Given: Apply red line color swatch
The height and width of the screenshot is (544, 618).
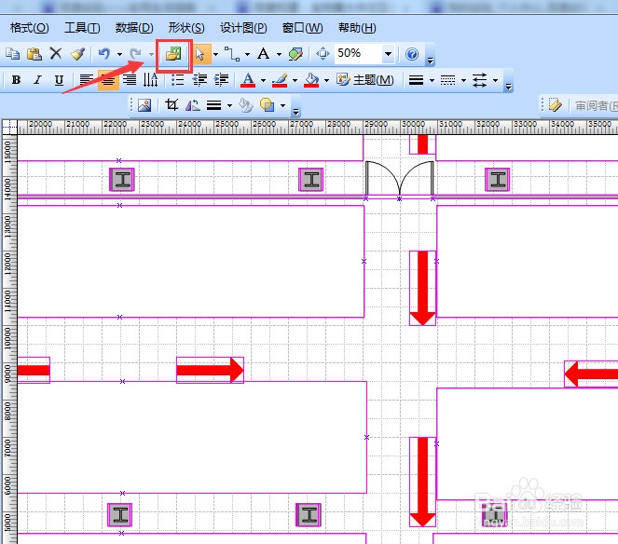Looking at the screenshot, I should click(x=280, y=80).
